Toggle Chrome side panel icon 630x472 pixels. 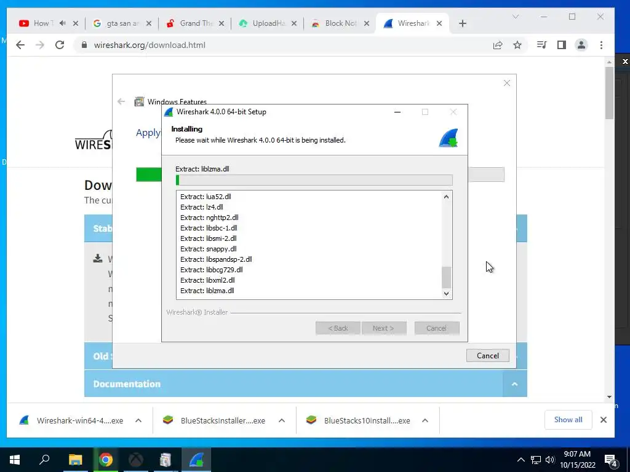click(x=561, y=45)
